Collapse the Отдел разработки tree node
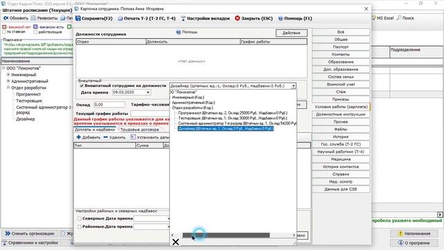The image size is (444, 250). click(8, 87)
